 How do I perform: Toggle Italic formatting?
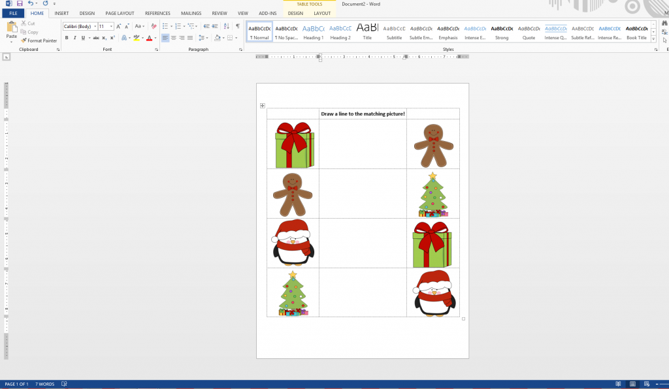click(74, 38)
